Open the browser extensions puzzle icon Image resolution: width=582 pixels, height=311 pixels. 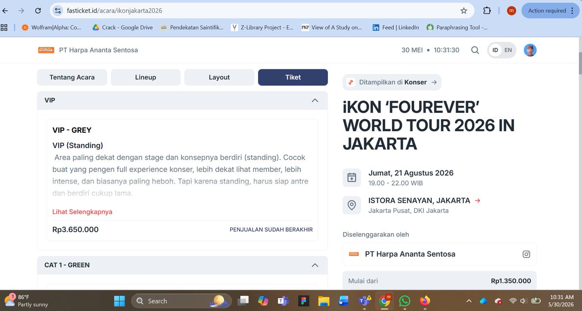tap(487, 10)
